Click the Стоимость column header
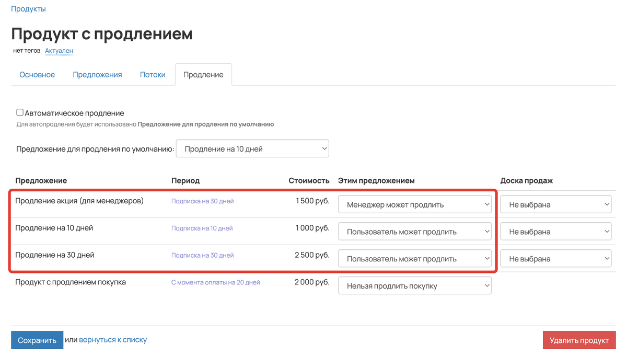This screenshot has width=627, height=356. (x=309, y=180)
